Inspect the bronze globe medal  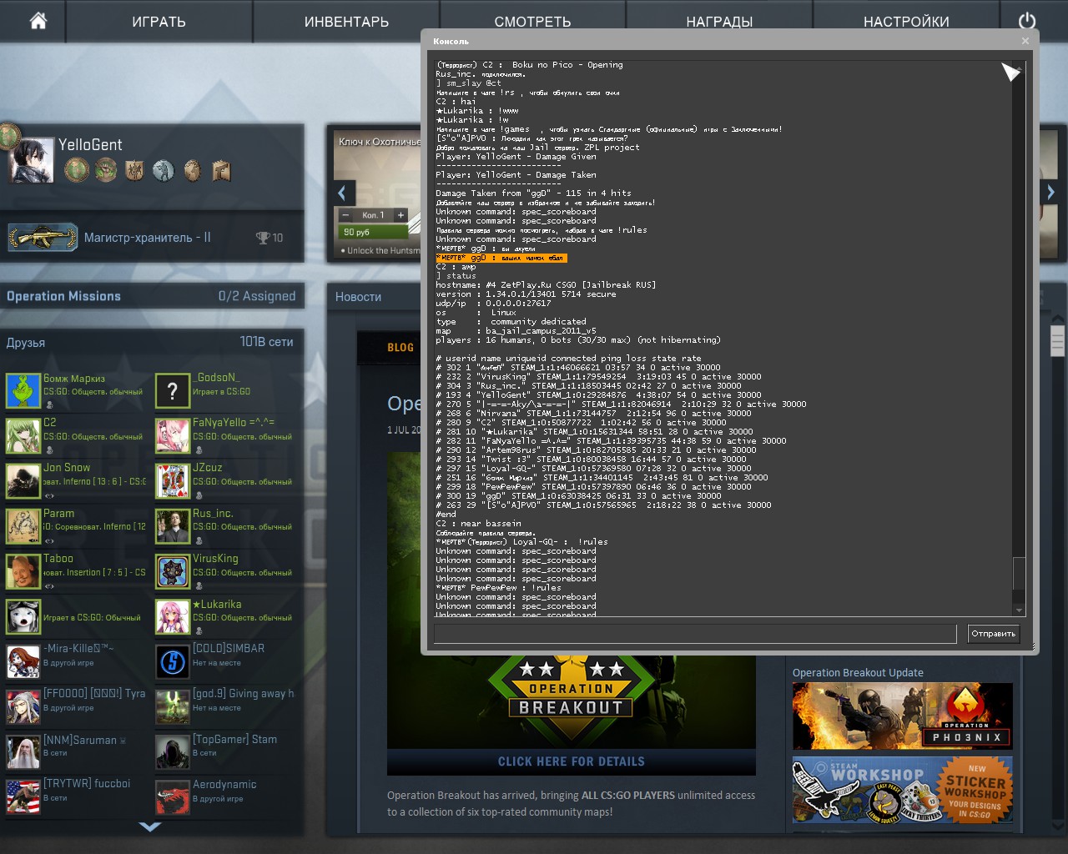(x=193, y=171)
